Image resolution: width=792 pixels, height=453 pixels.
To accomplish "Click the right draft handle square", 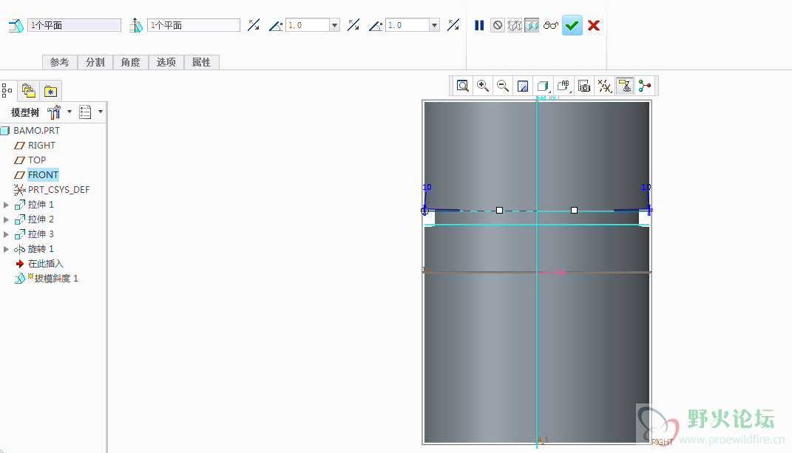I will [x=574, y=210].
